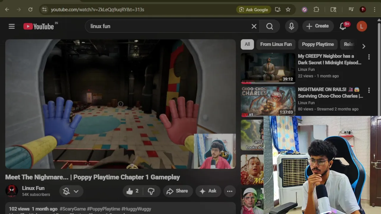The image size is (381, 214).
Task: Select the All filter chip
Action: [x=247, y=44]
